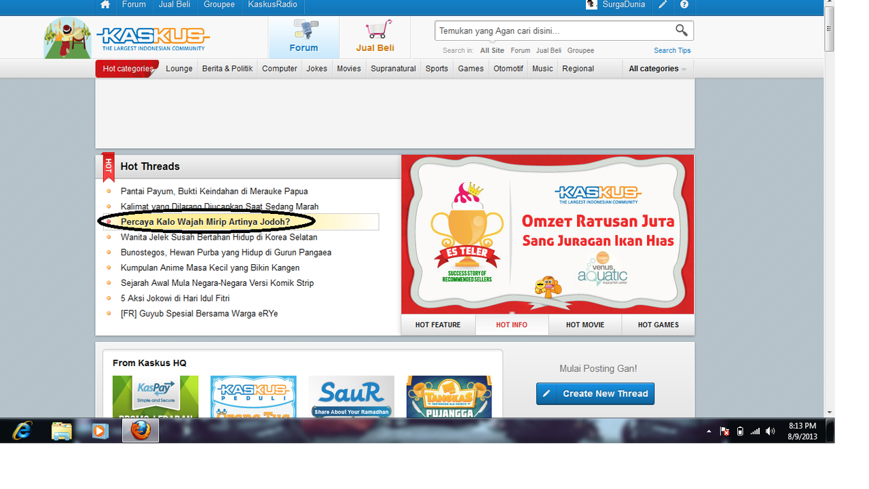Click the Action Center flag icon
869x489 pixels.
(x=724, y=431)
